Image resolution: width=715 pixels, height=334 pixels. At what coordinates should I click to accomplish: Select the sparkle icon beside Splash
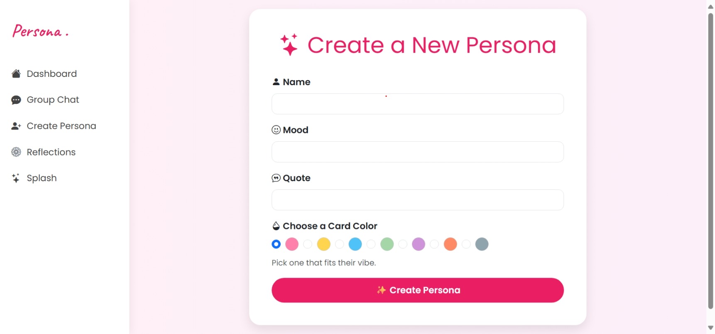[x=17, y=178]
